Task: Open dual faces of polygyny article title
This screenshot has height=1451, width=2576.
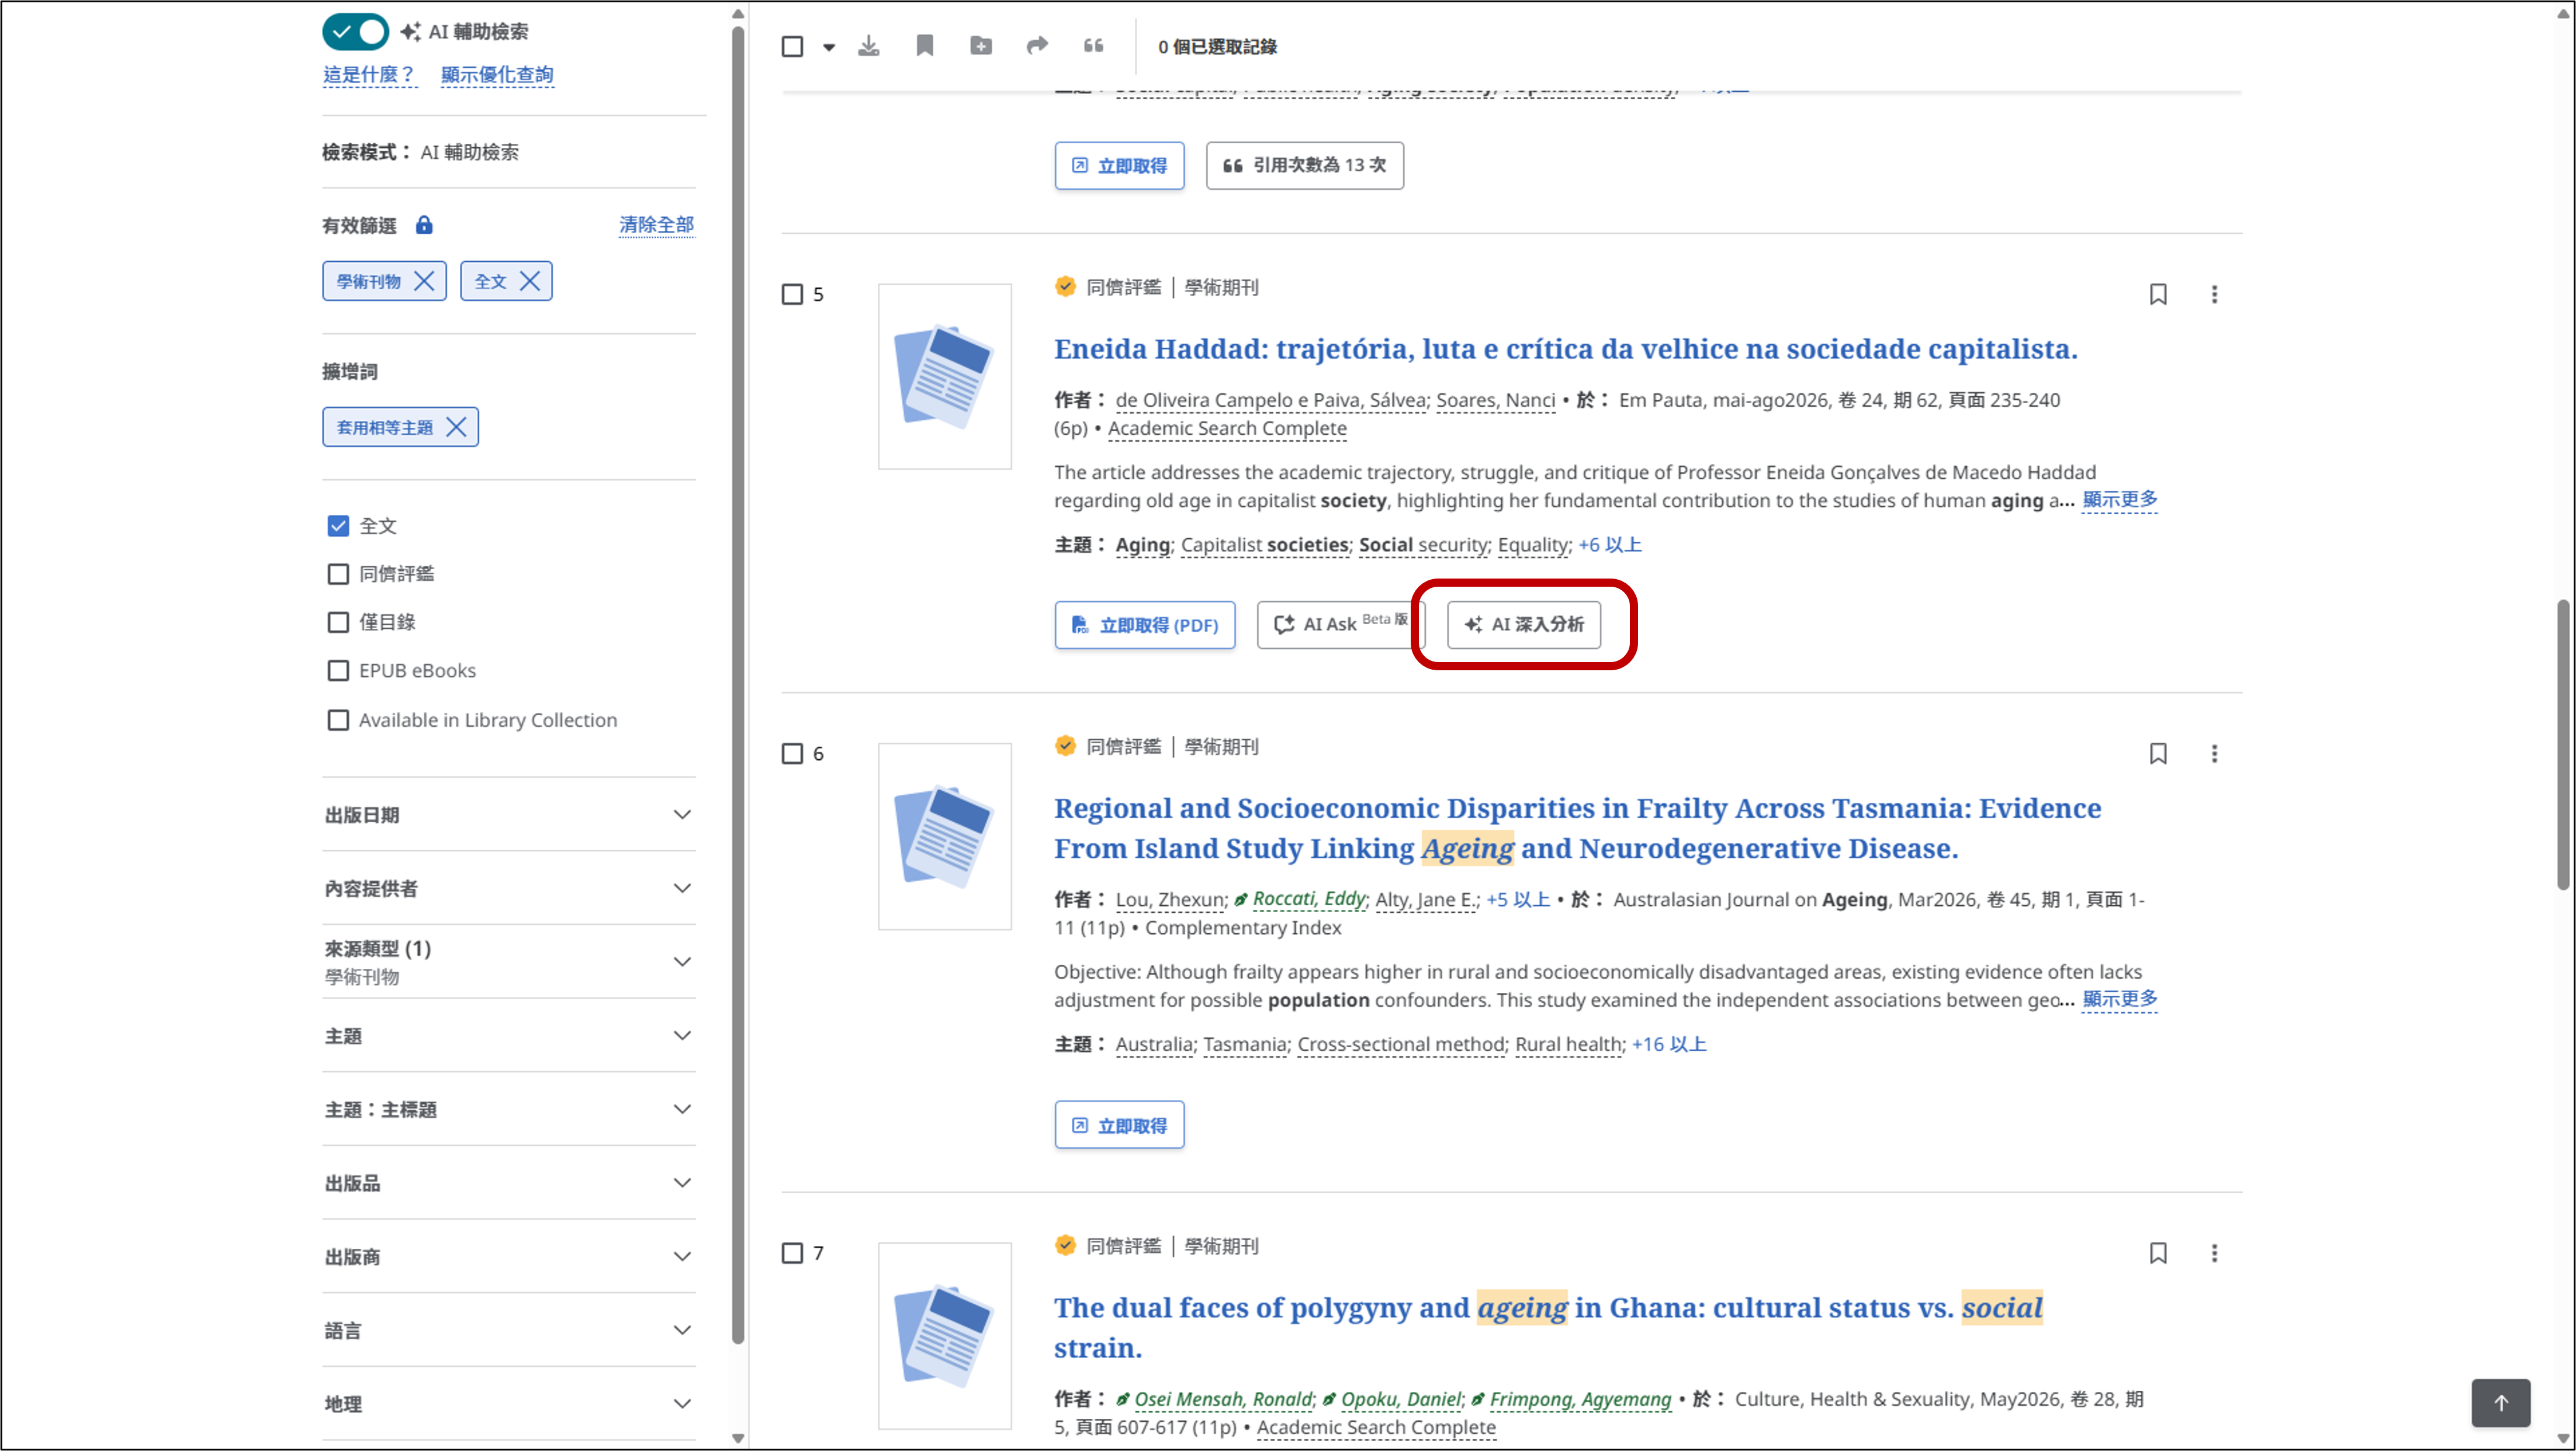Action: [x=1548, y=1327]
